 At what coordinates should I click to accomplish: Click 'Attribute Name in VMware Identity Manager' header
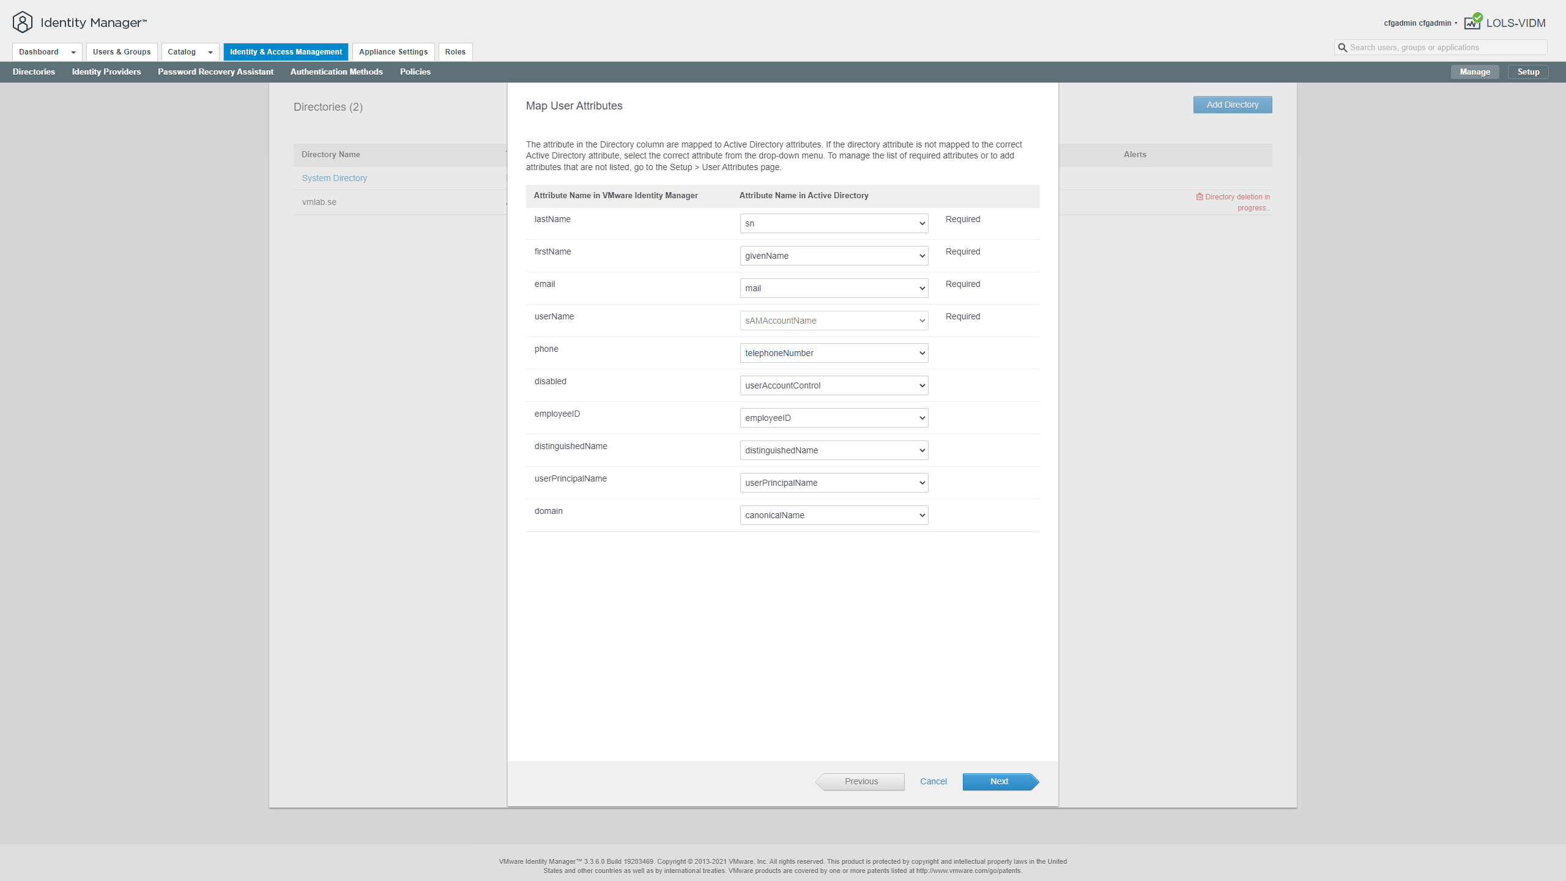point(616,195)
